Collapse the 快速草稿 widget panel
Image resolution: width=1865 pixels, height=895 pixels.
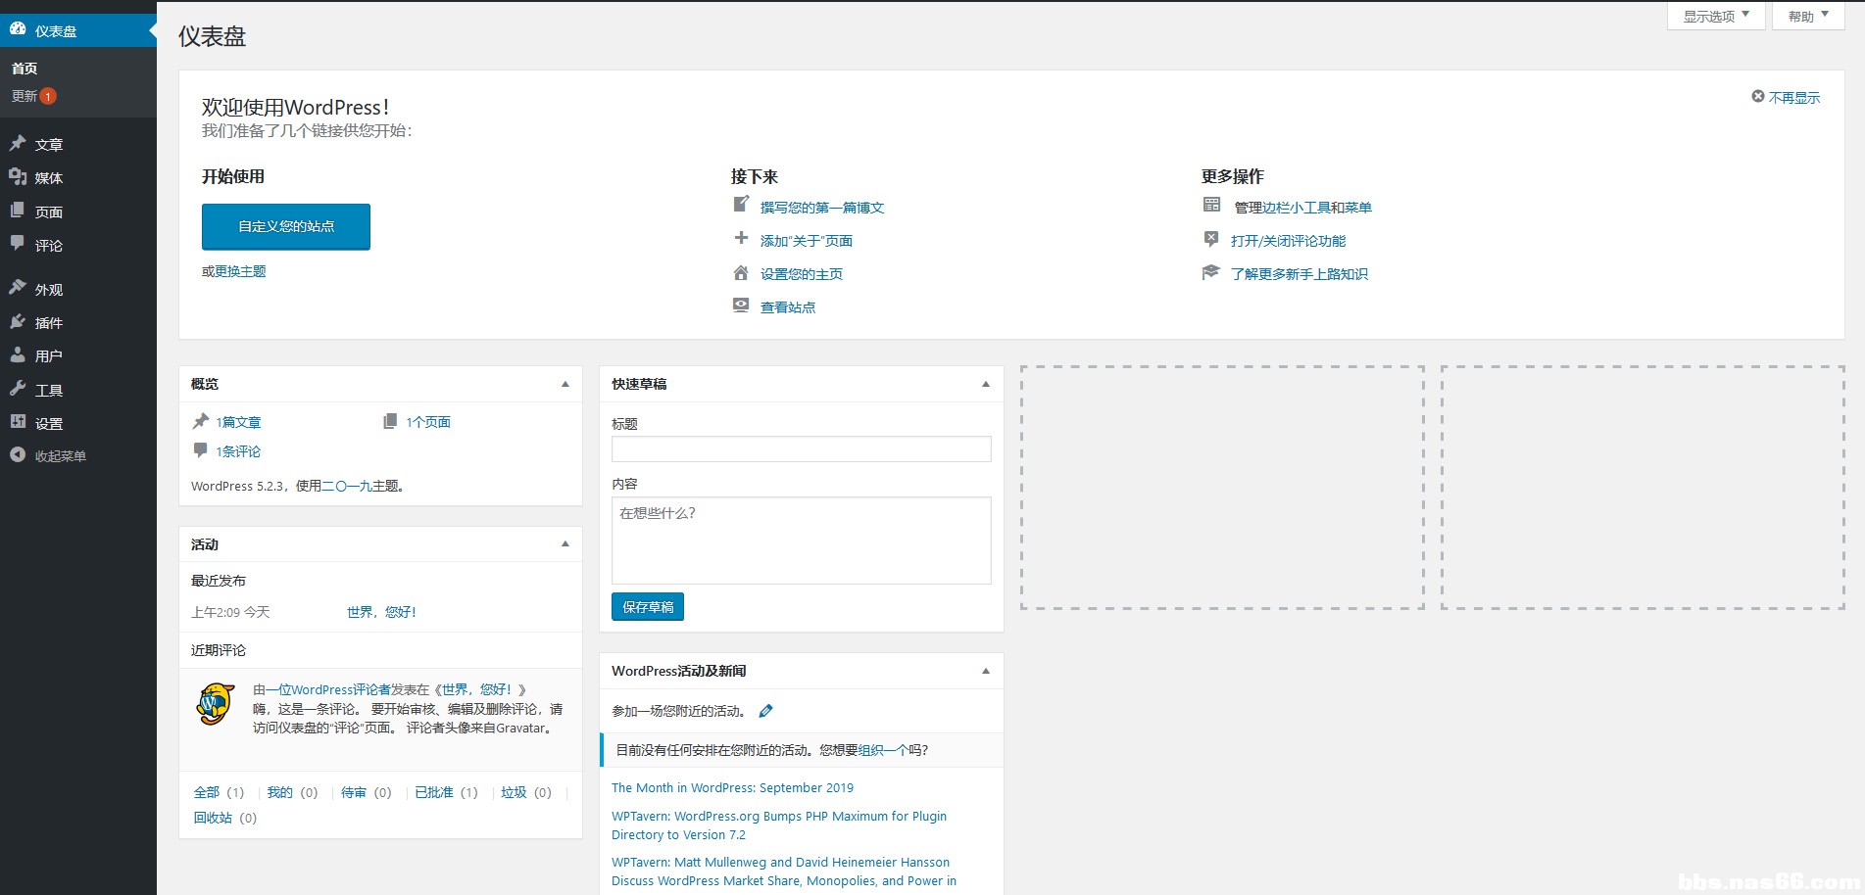986,384
